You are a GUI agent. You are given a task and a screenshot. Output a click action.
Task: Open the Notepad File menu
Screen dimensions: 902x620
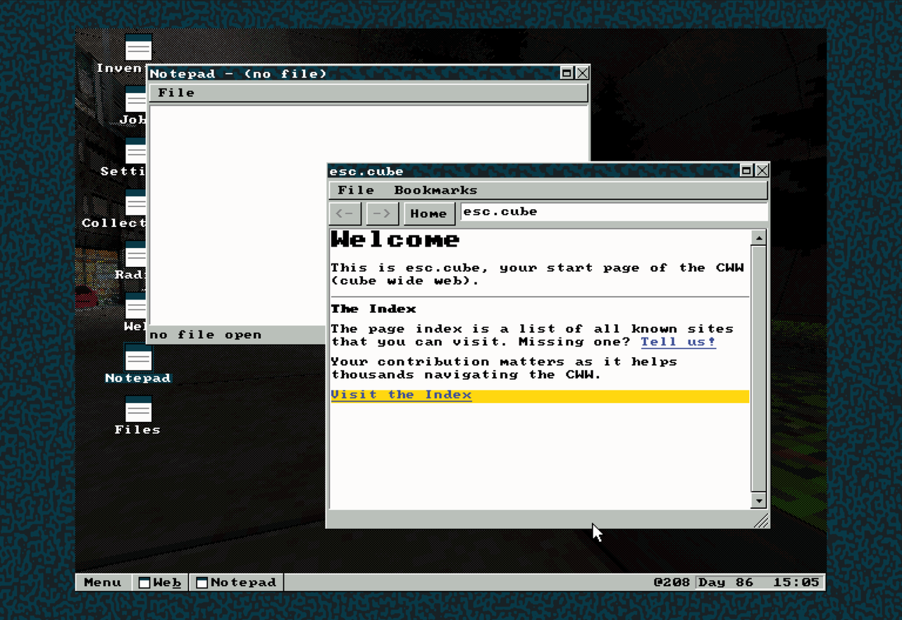pos(176,93)
